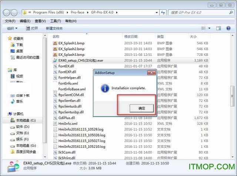Image resolution: width=237 pixels, height=176 pixels.
Task: Click the refresh button beside address bar
Action: (163, 12)
